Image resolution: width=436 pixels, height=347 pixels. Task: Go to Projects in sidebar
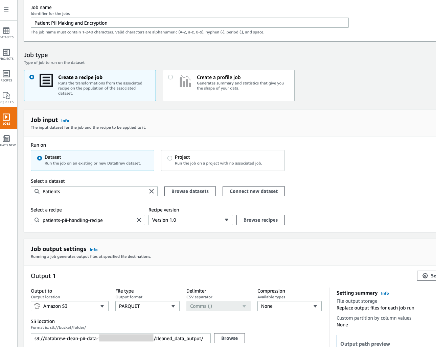point(6,54)
